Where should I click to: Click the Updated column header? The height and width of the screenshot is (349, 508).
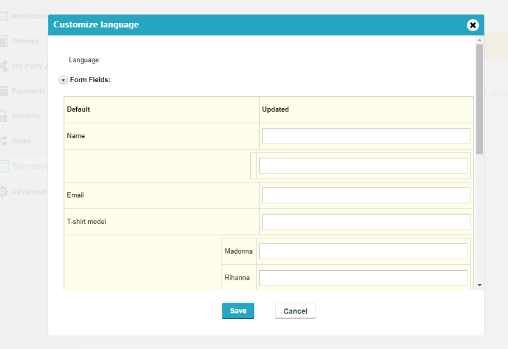pyautogui.click(x=276, y=109)
